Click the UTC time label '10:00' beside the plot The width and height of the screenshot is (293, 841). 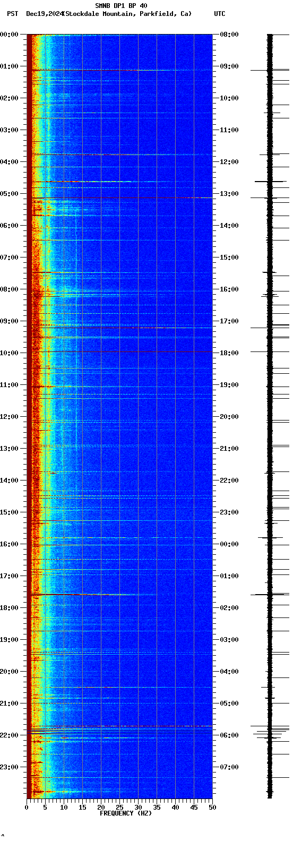(x=229, y=98)
